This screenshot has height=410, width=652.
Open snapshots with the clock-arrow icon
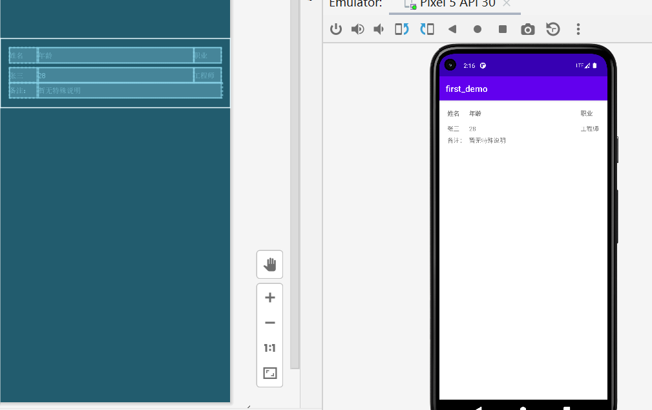(553, 29)
